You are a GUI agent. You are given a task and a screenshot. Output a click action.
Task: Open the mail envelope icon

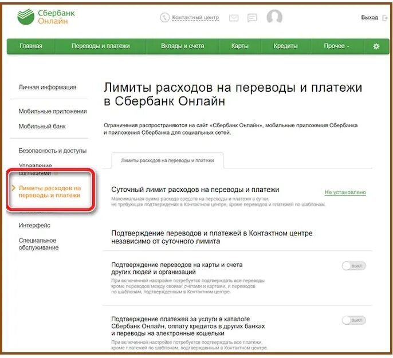click(234, 18)
